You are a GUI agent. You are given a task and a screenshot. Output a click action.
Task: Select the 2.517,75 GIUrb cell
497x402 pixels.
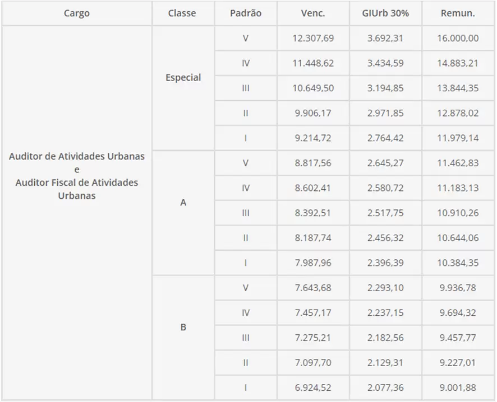385,213
